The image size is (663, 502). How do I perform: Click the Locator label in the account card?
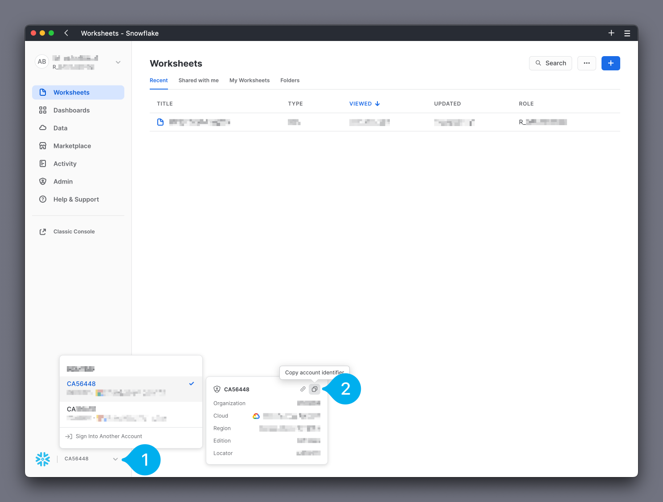pyautogui.click(x=223, y=453)
